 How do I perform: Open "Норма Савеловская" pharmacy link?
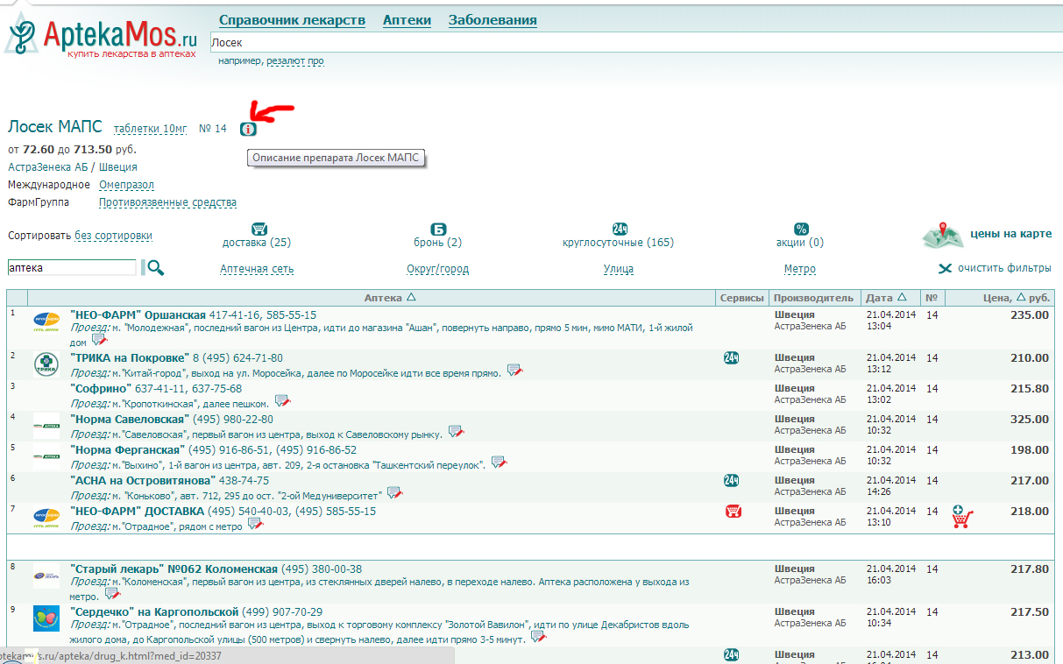[x=130, y=419]
